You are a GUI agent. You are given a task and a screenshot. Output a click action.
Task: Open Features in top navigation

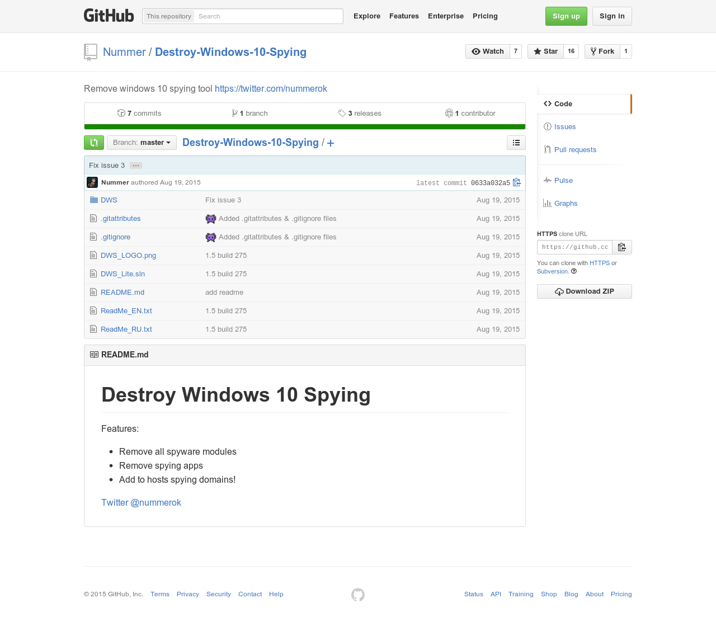click(404, 16)
